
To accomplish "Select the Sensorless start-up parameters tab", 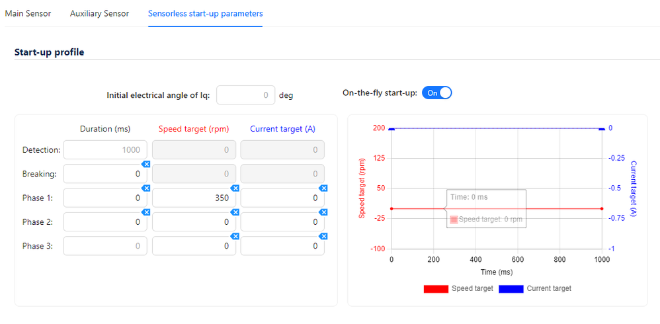I will (x=205, y=13).
